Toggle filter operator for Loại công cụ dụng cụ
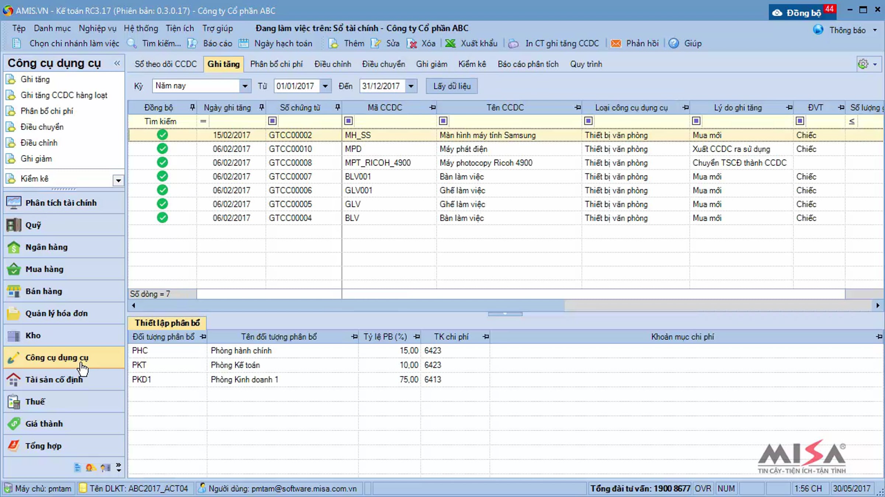 (589, 121)
